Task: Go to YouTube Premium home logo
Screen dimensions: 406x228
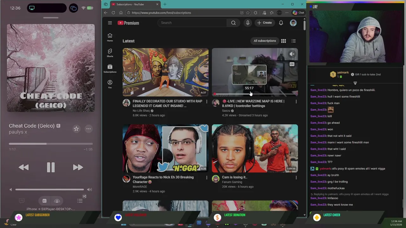Action: pos(128,23)
